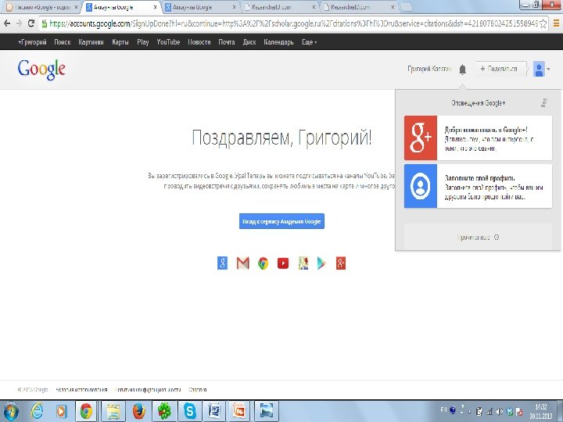This screenshot has height=422, width=563.
Task: Expand the "Еще" dropdown in the black bar
Action: pos(309,42)
